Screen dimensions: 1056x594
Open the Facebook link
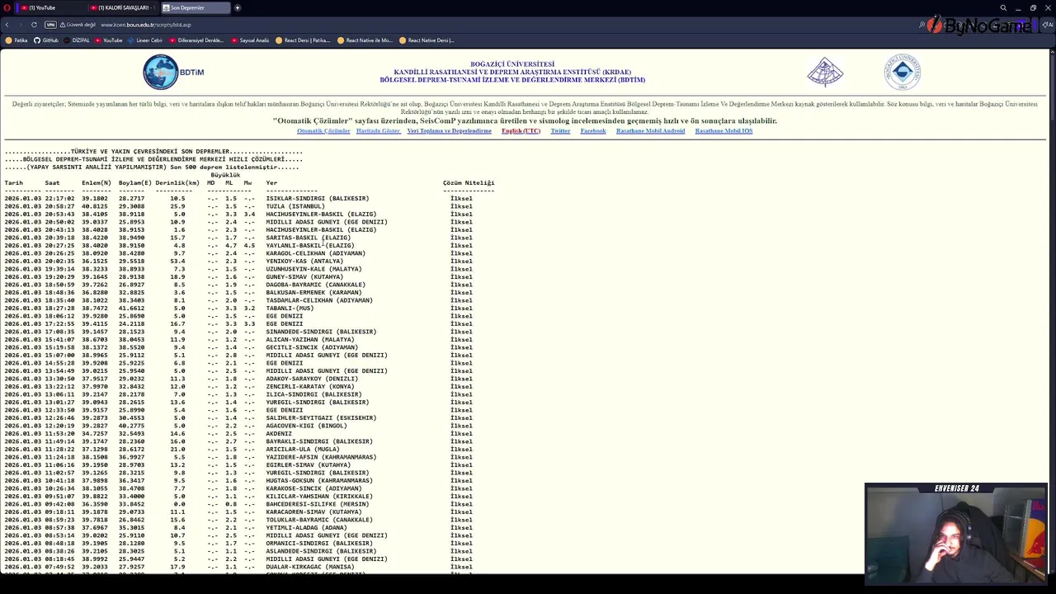click(593, 131)
